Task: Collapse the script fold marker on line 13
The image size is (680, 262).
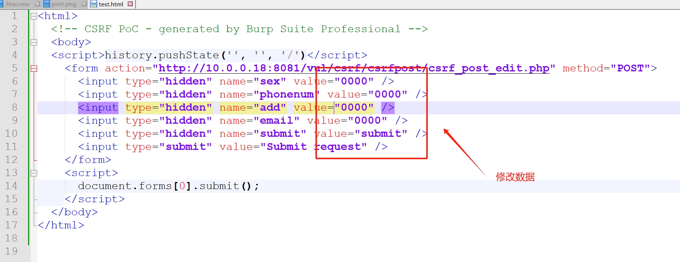Action: [x=34, y=173]
